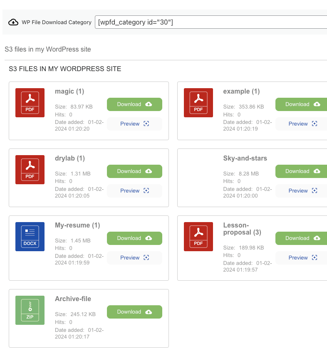The width and height of the screenshot is (327, 356).
Task: Download the magic (1) file
Action: click(x=134, y=104)
